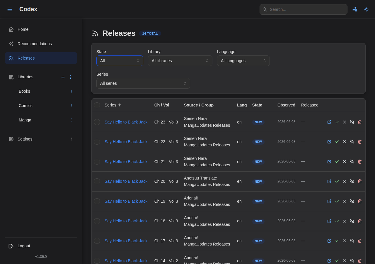
Task: Sort by Released column header
Action: [x=310, y=105]
